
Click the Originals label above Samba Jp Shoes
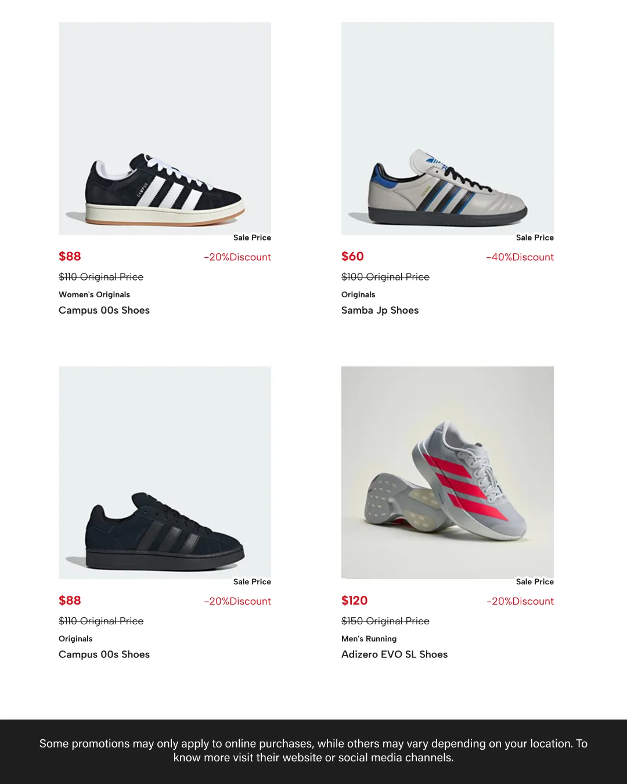(358, 294)
